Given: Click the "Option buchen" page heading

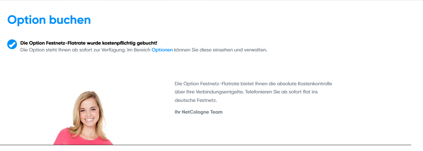Looking at the screenshot, I should (x=49, y=20).
